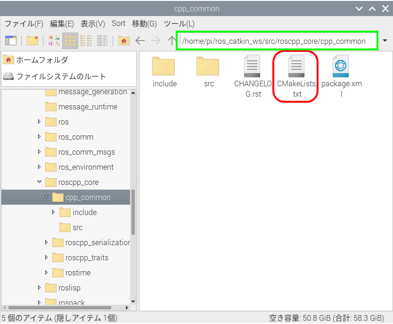Click the path address bar field
Screen dimensions: 393x324
pos(278,41)
